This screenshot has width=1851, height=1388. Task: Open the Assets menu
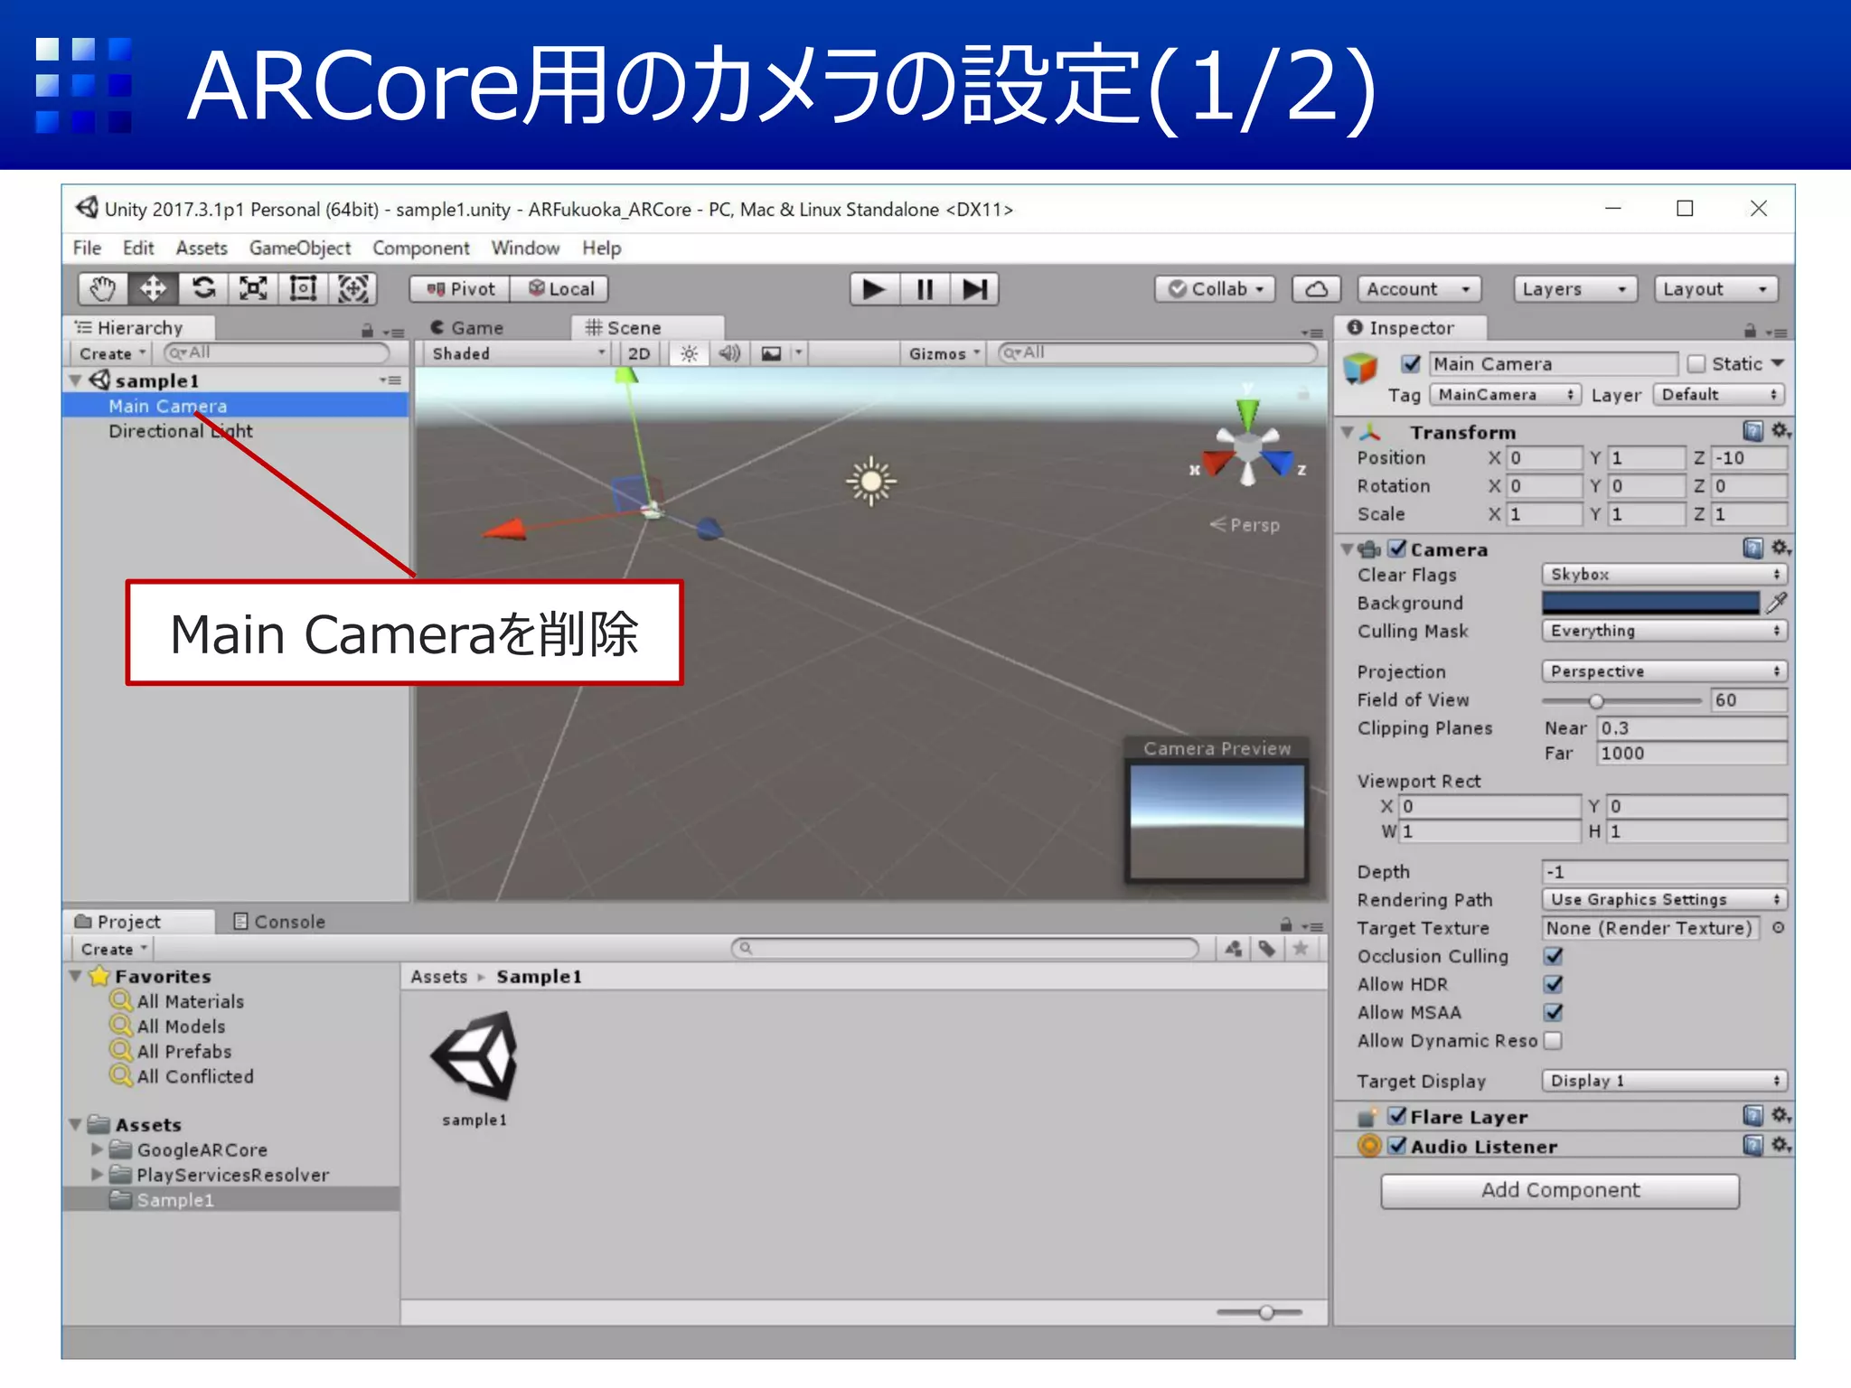[202, 248]
